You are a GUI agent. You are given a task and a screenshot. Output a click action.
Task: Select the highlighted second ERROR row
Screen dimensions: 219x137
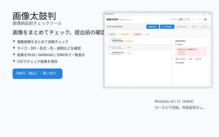click(x=139, y=47)
